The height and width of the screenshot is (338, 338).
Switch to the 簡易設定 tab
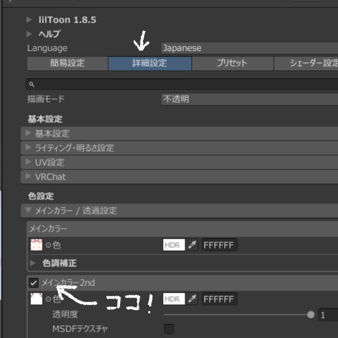coord(67,63)
